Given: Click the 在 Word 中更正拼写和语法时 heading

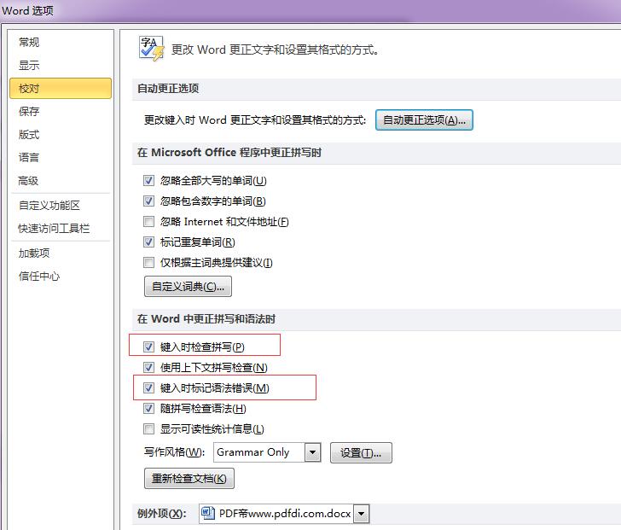Looking at the screenshot, I should click(206, 319).
